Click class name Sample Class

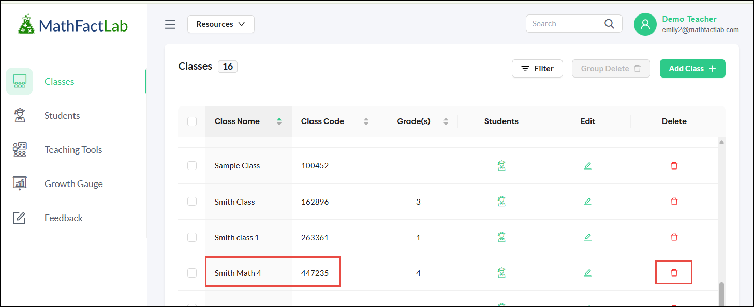[x=237, y=166]
